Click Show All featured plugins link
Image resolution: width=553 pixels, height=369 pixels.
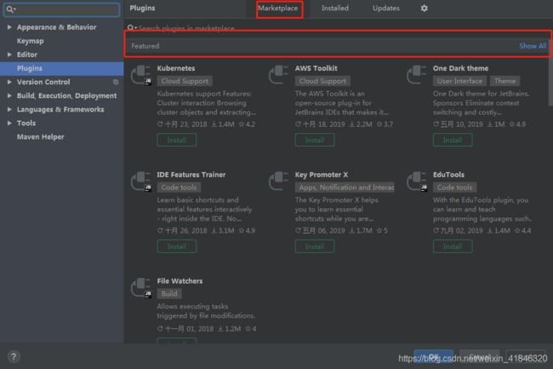click(533, 46)
